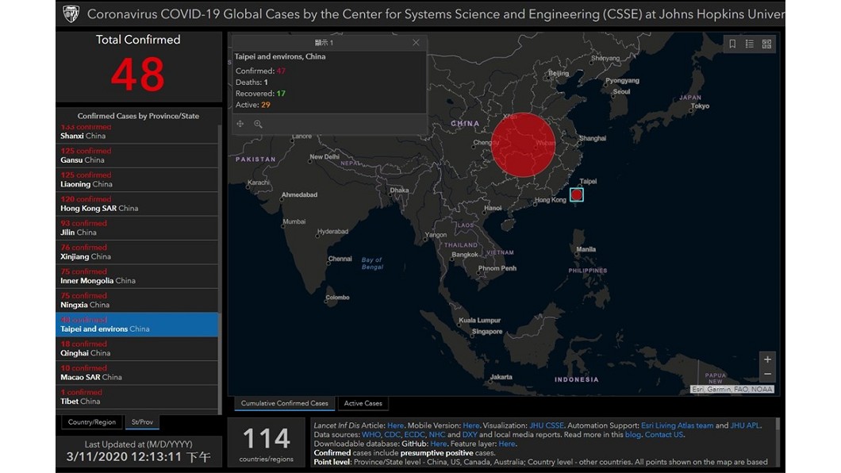Open the JHU CSSE visualization link

click(x=547, y=425)
